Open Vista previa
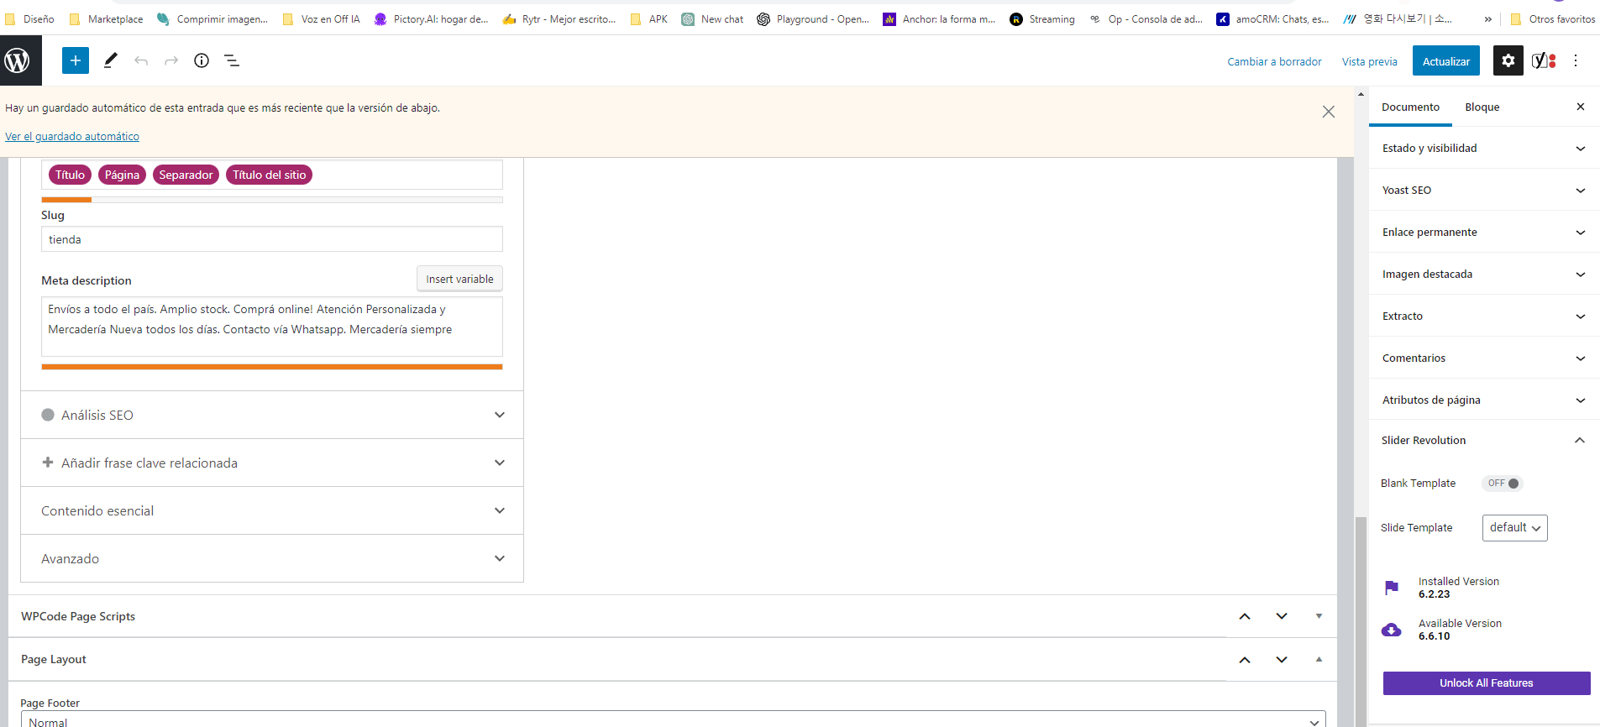 click(x=1369, y=61)
